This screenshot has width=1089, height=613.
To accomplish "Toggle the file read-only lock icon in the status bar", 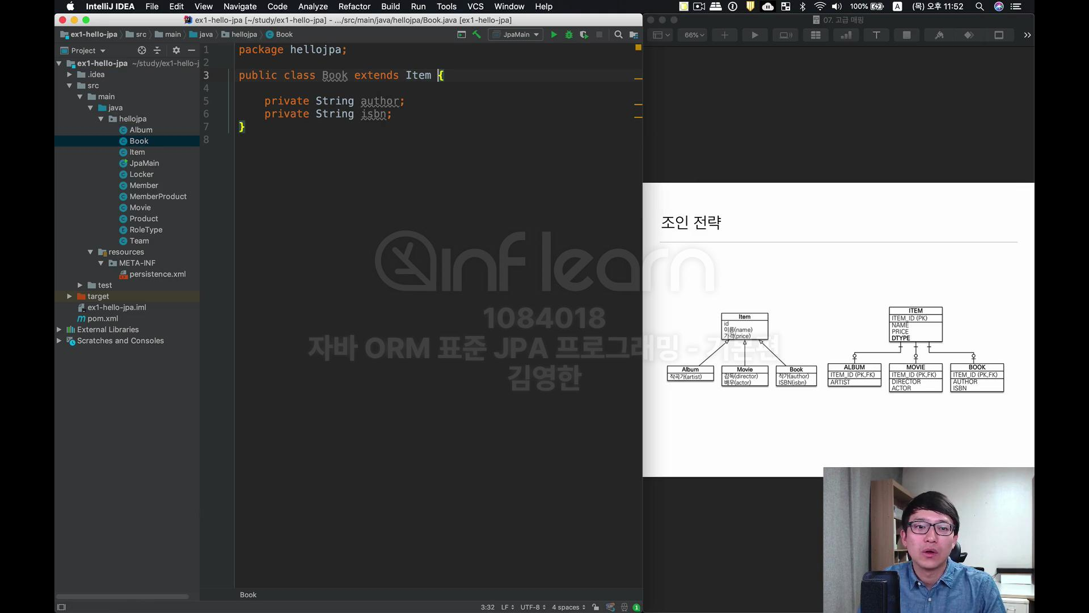I will 595,607.
